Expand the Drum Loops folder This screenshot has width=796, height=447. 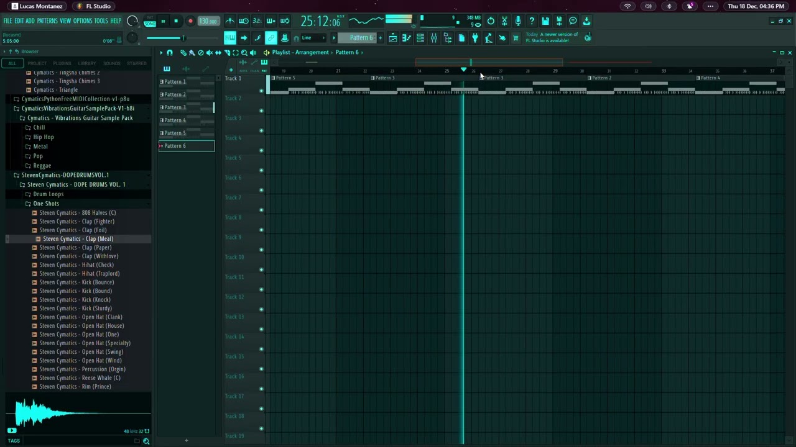[x=48, y=194]
